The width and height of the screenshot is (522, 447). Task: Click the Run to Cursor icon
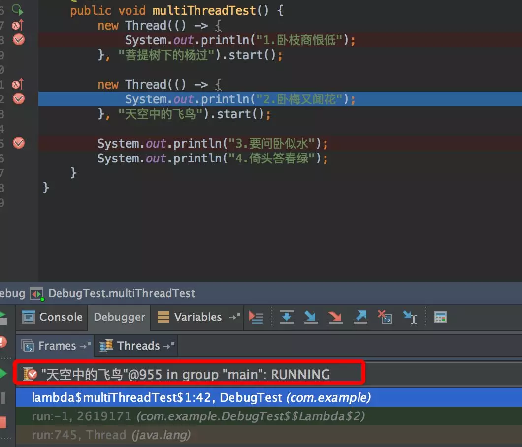410,317
